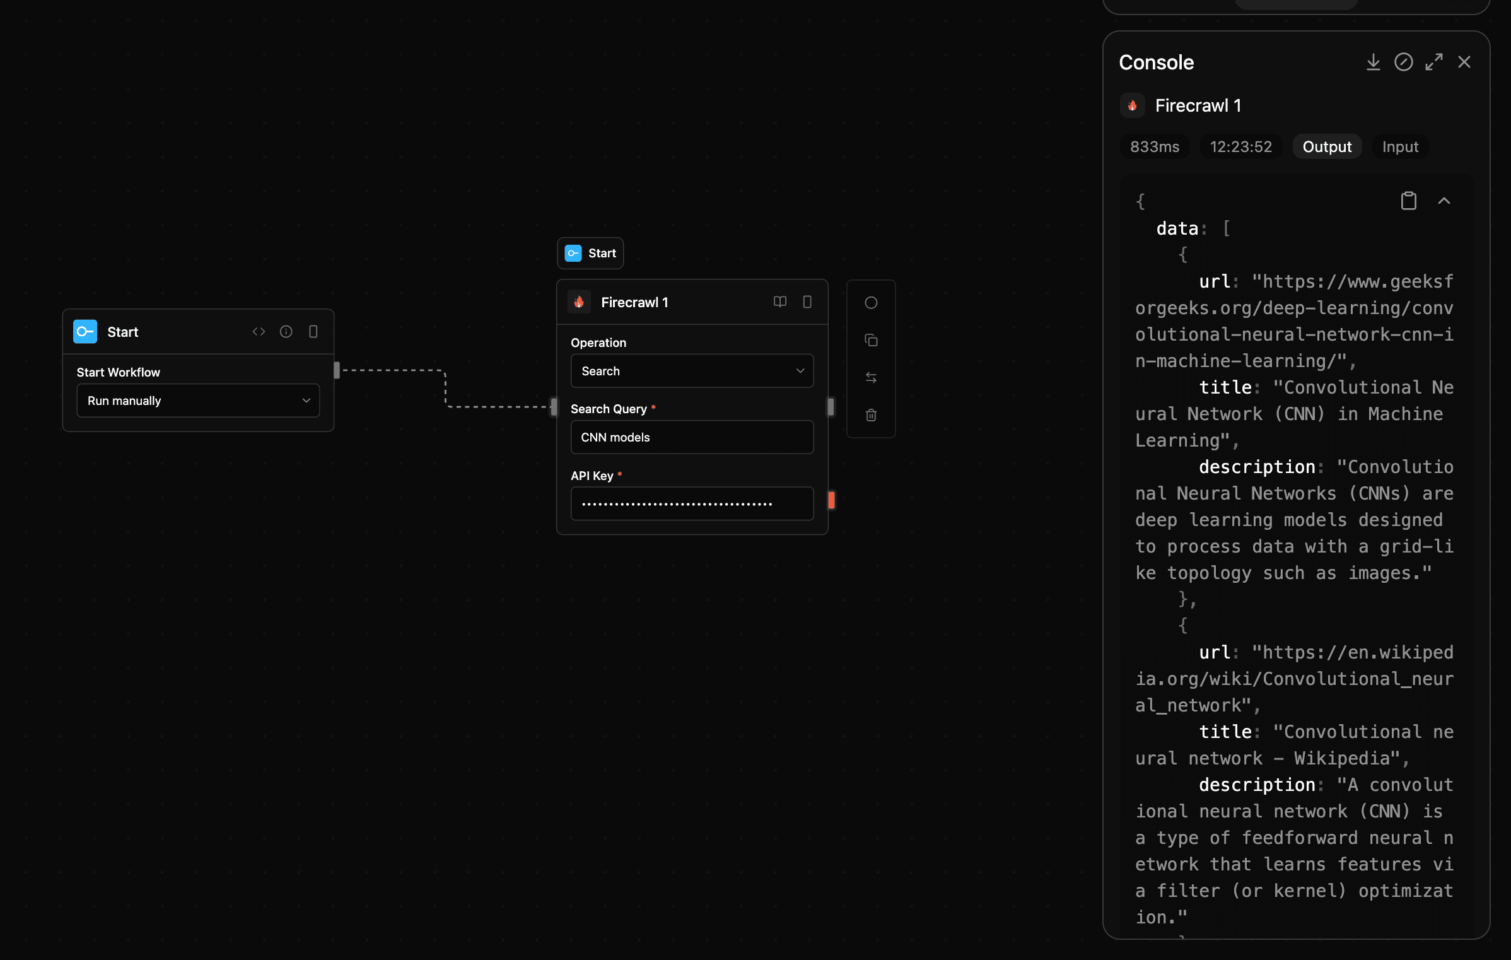Collapse the JSON output with the chevron
This screenshot has height=960, width=1511.
point(1445,201)
